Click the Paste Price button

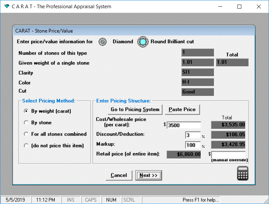coord(182,110)
